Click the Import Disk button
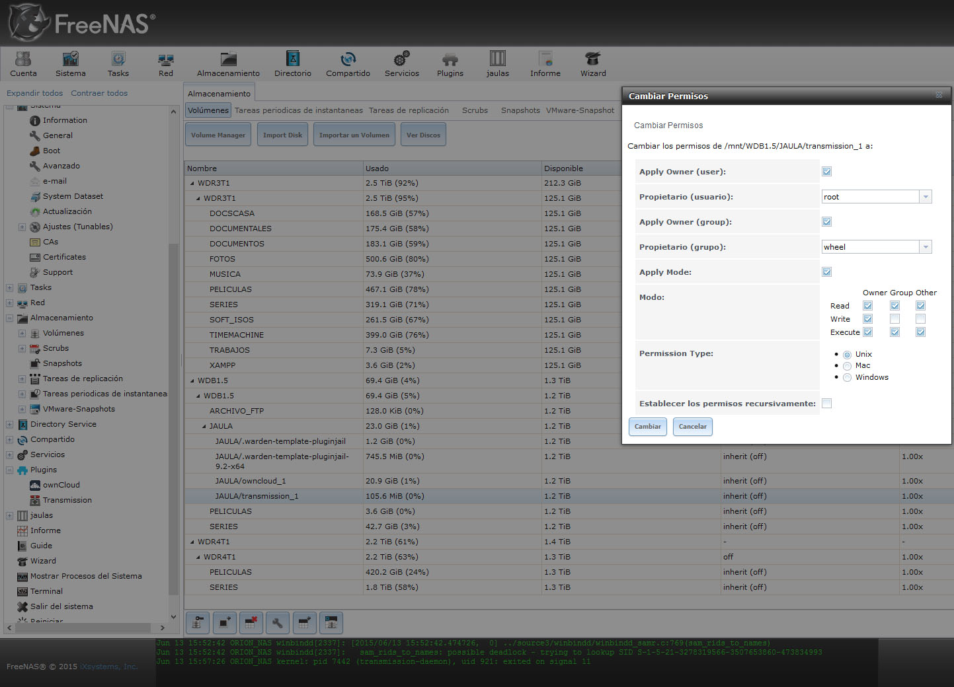Image resolution: width=954 pixels, height=687 pixels. [x=282, y=135]
